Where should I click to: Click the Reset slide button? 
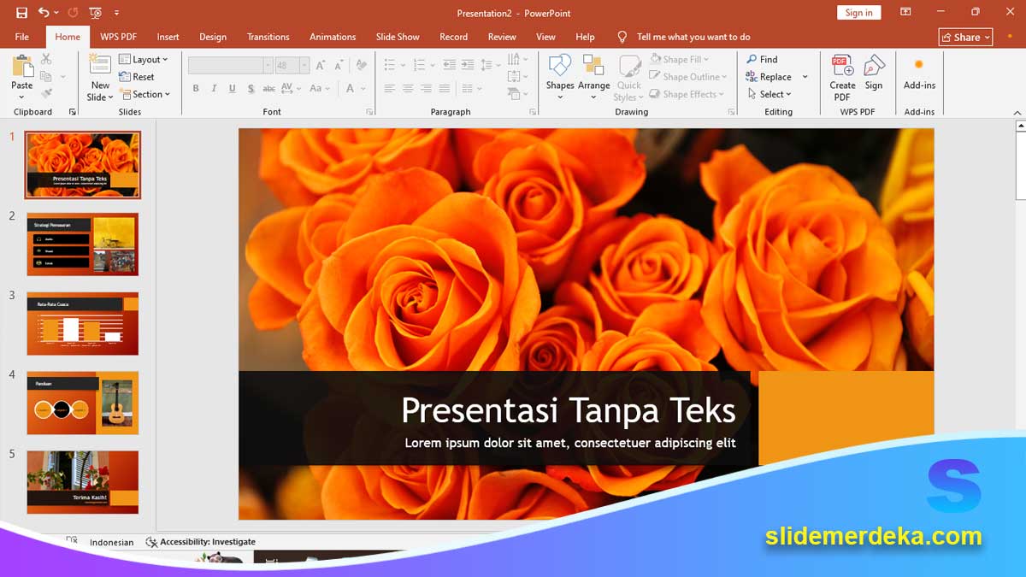[137, 76]
